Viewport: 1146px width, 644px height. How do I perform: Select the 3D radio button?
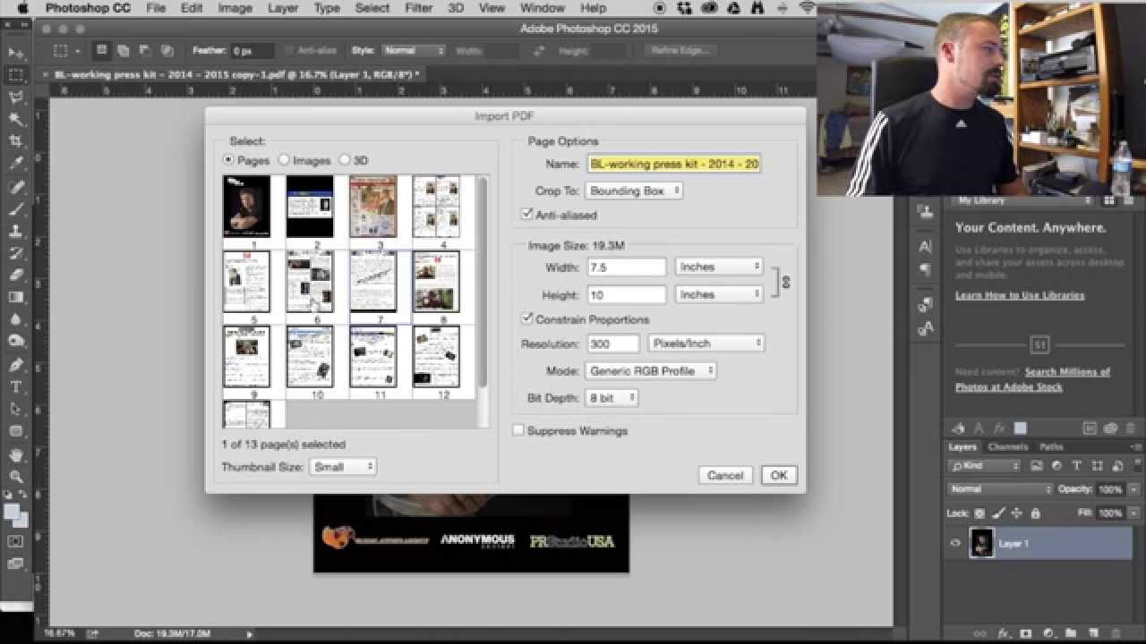pos(345,160)
